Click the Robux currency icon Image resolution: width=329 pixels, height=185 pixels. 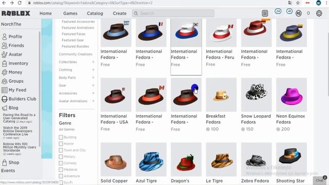coord(299,13)
